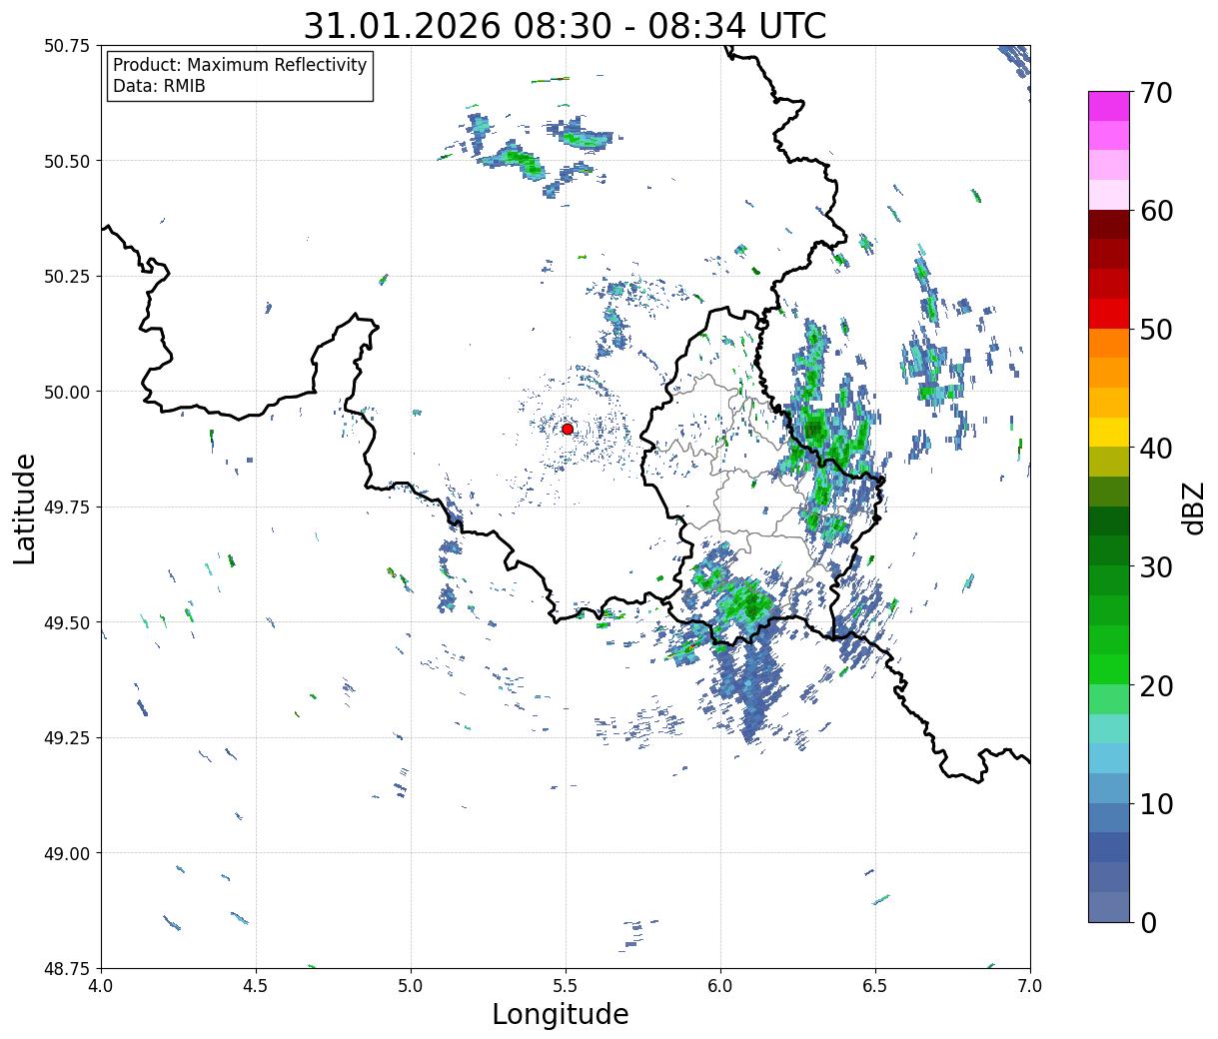Screen dimensions: 1218x1039
Task: Click the longitude tick label 5.0
Action: tap(411, 986)
